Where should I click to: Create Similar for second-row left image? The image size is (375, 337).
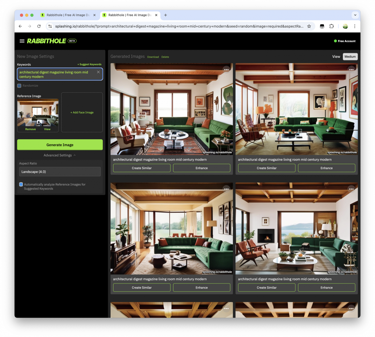[x=142, y=288]
